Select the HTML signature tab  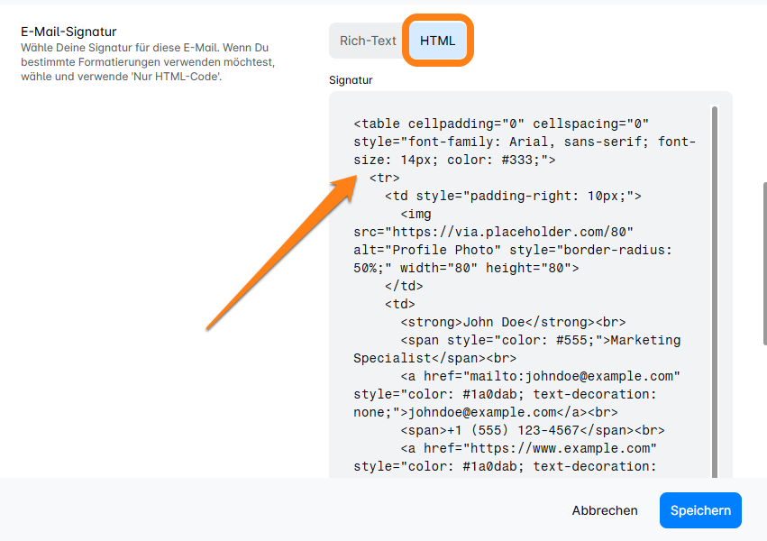click(437, 41)
